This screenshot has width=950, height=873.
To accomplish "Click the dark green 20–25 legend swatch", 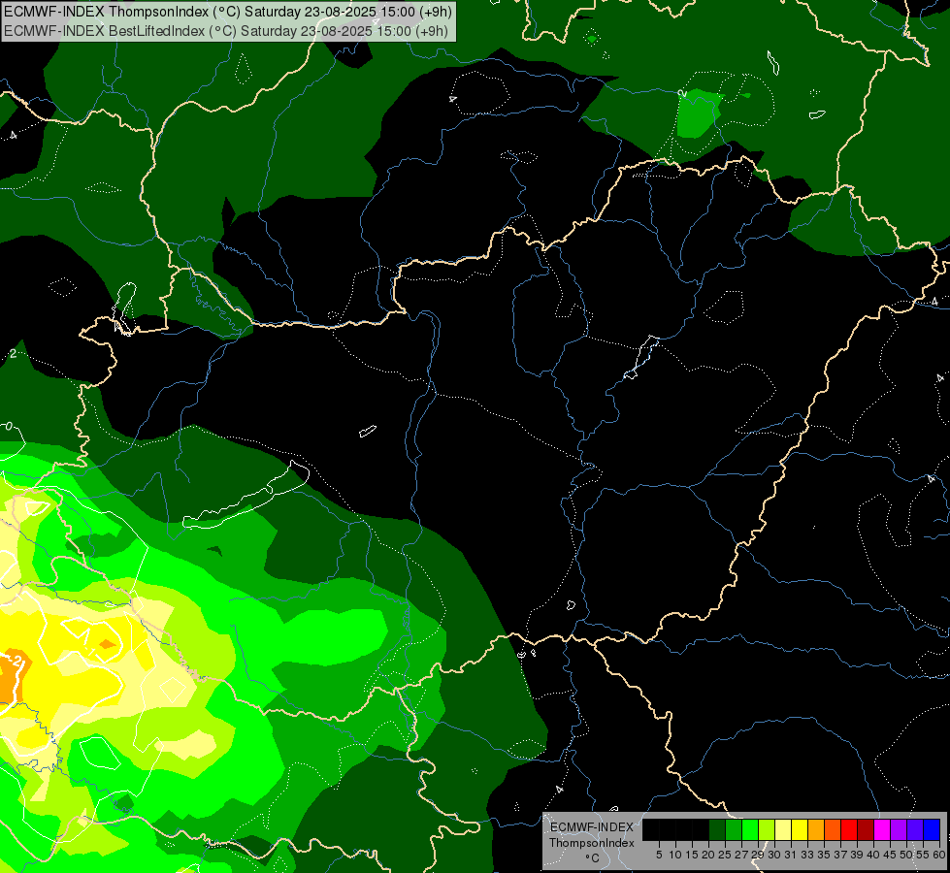I will (717, 829).
